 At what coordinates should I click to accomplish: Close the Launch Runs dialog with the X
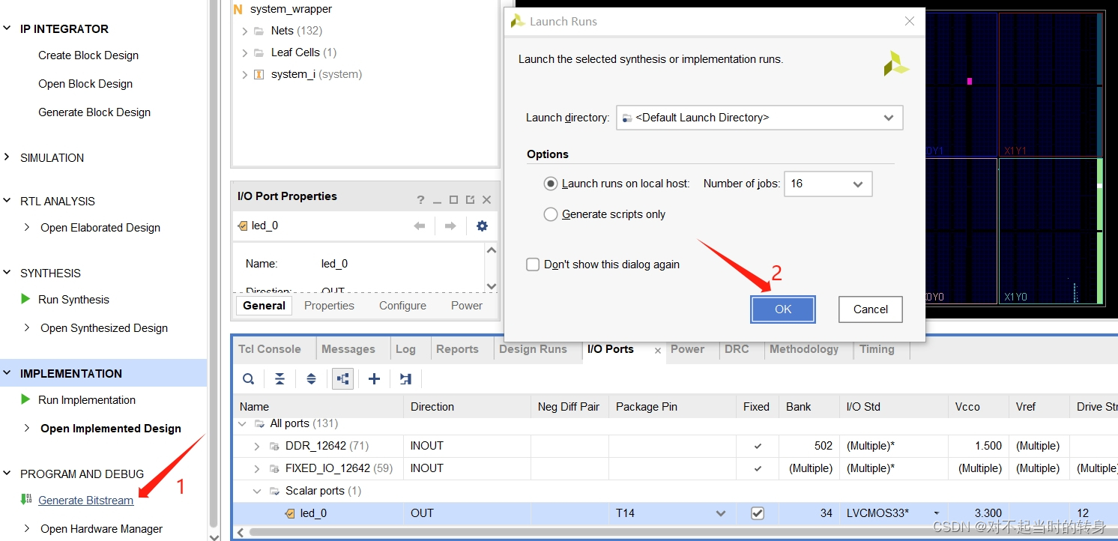(910, 22)
